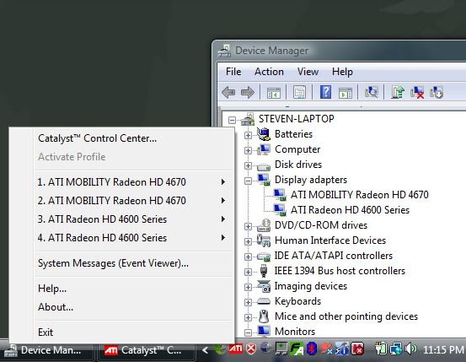Click the blue info circle tray icon
The height and width of the screenshot is (362, 466).
[342, 348]
